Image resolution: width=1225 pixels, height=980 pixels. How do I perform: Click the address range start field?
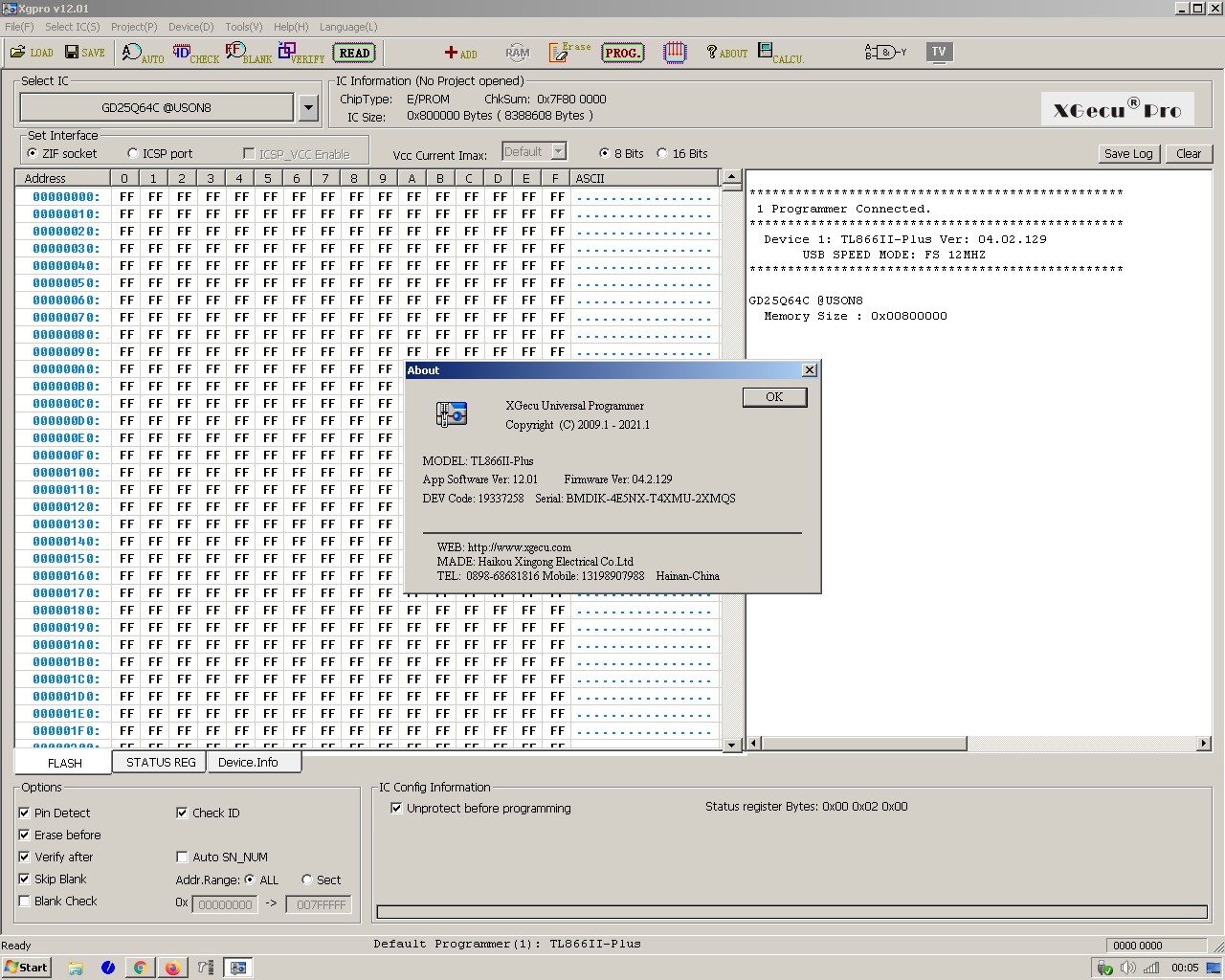coord(224,903)
